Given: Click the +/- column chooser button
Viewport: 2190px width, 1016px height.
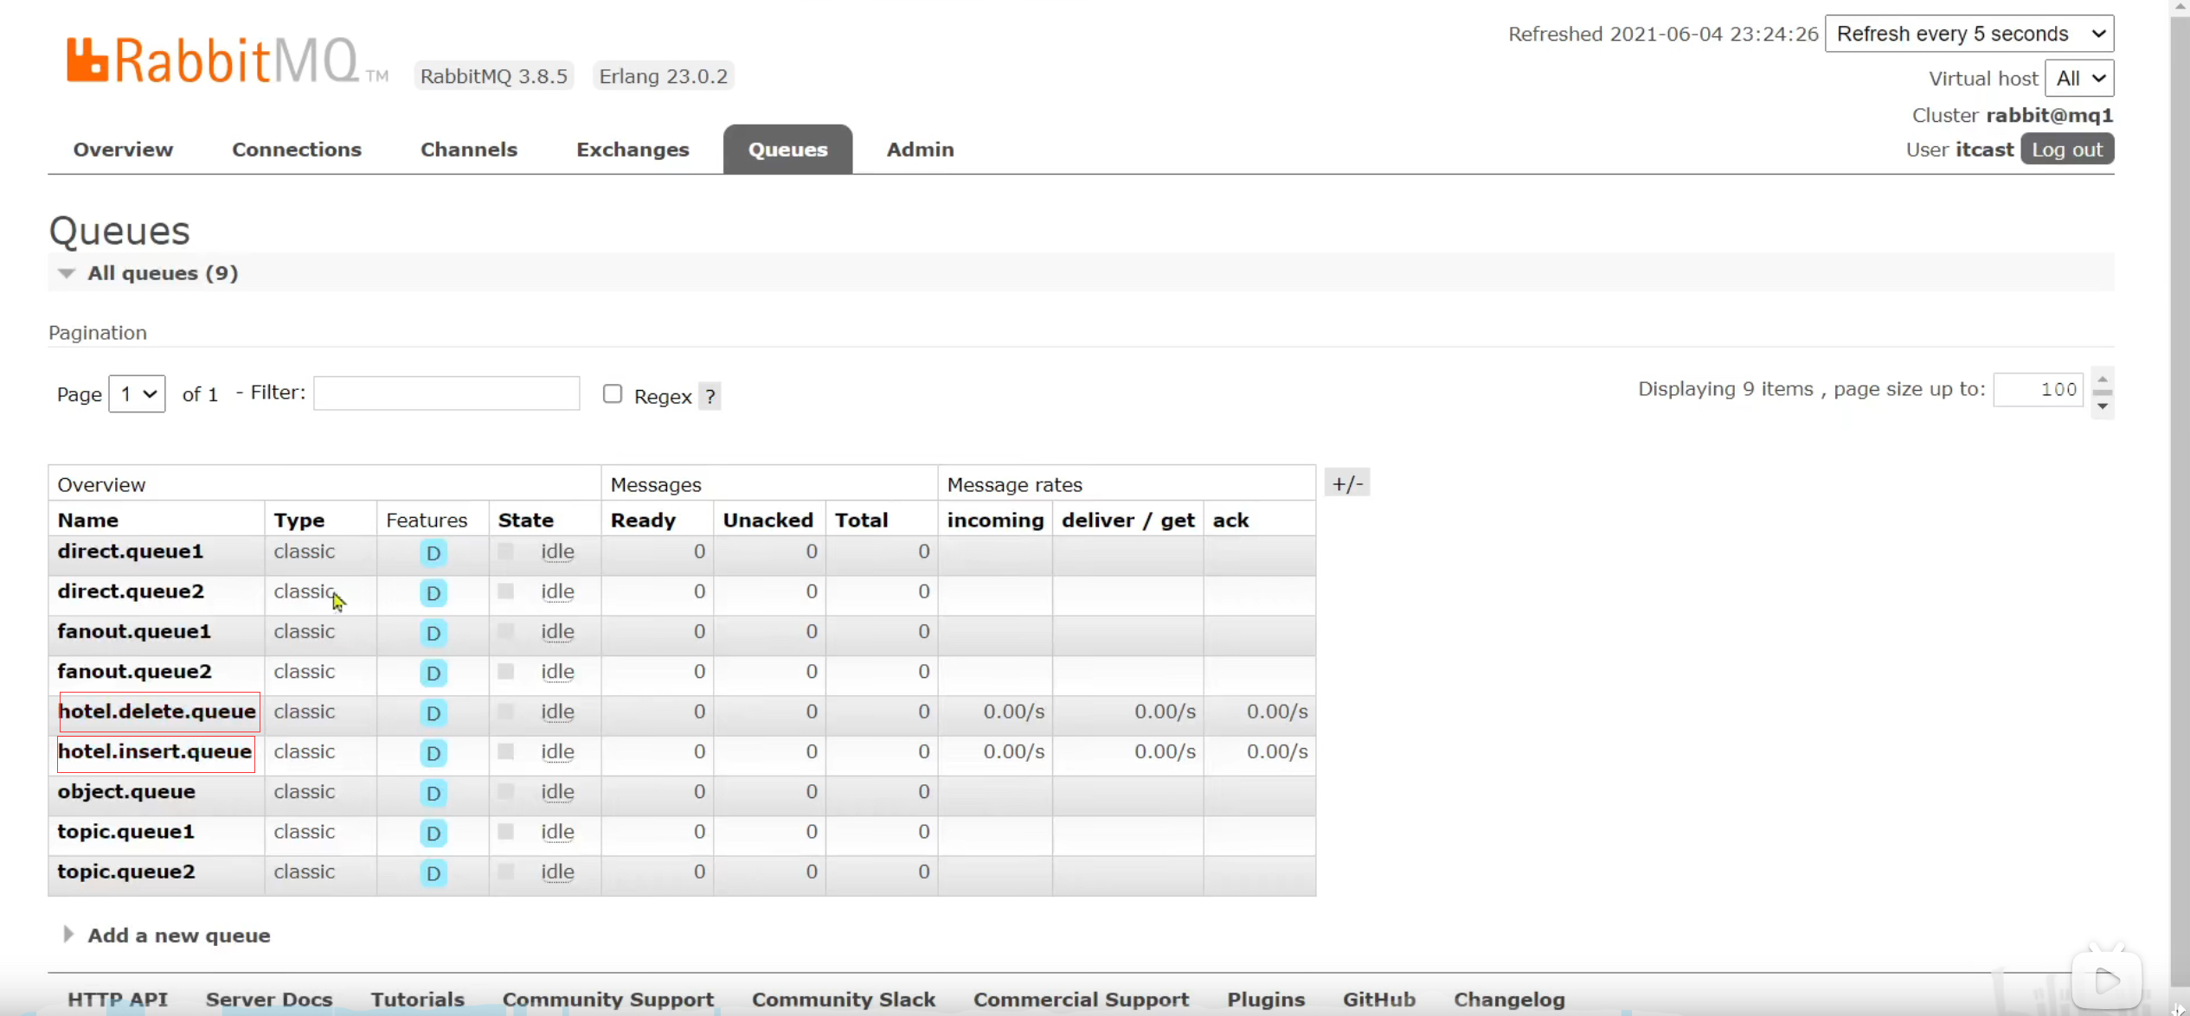Looking at the screenshot, I should tap(1346, 483).
